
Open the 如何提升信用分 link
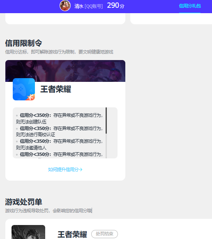point(65,169)
